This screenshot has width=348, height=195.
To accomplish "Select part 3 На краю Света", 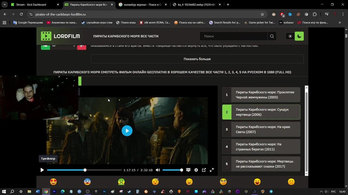I will click(261, 129).
